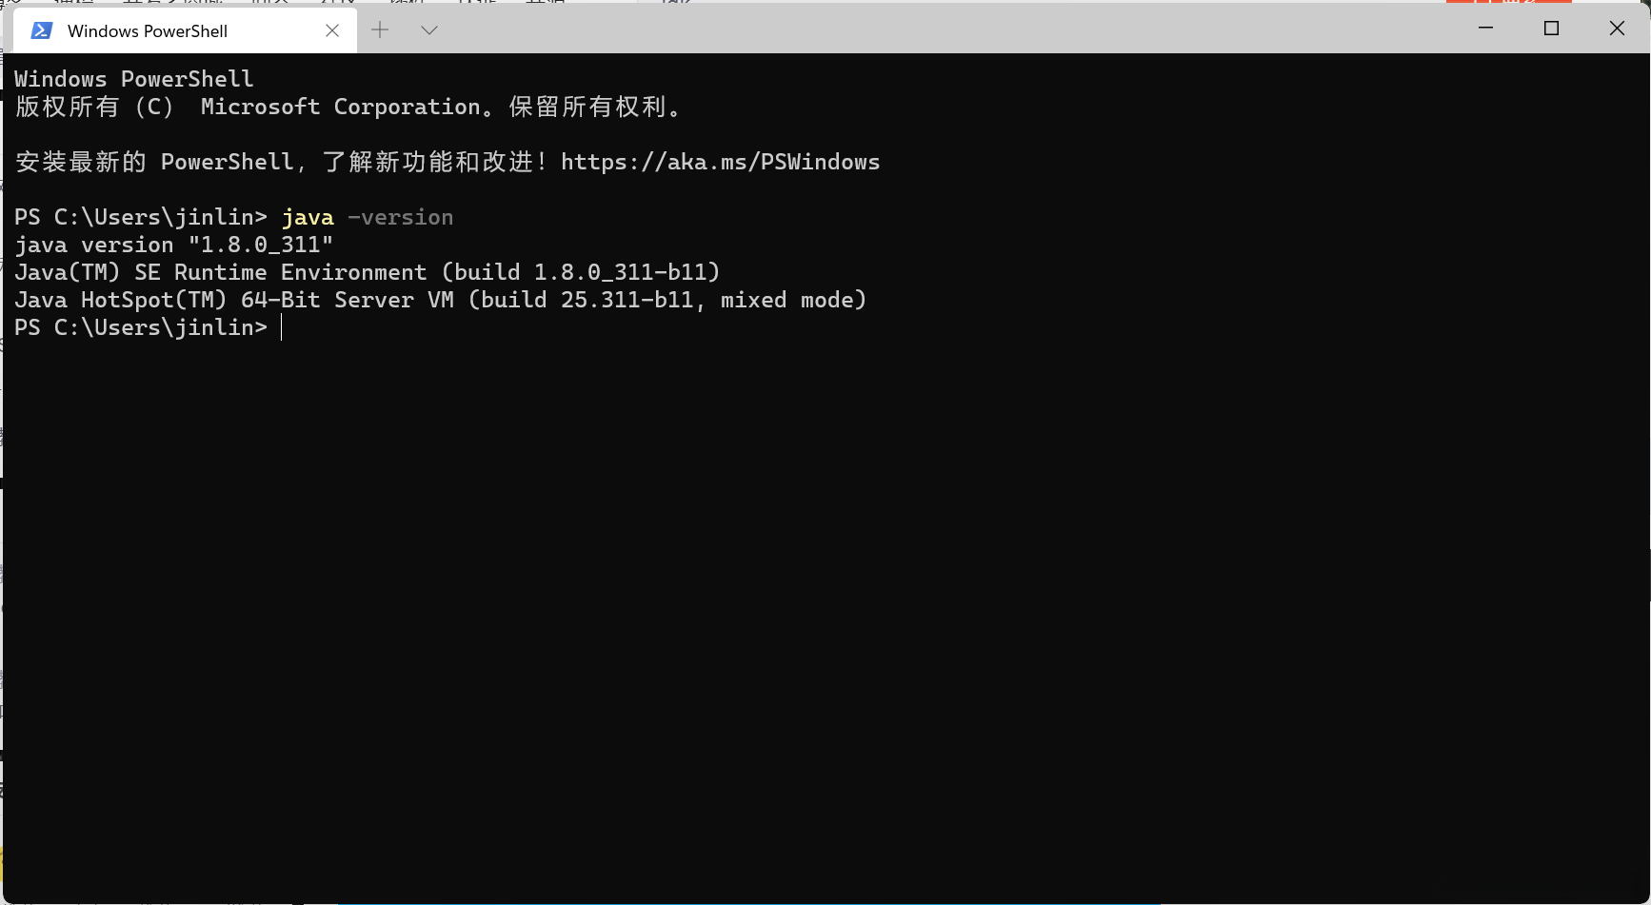Viewport: 1651px width, 905px height.
Task: Minimize the terminal window
Action: (1485, 29)
